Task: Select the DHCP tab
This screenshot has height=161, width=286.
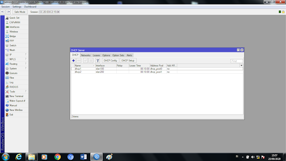Action: click(75, 55)
